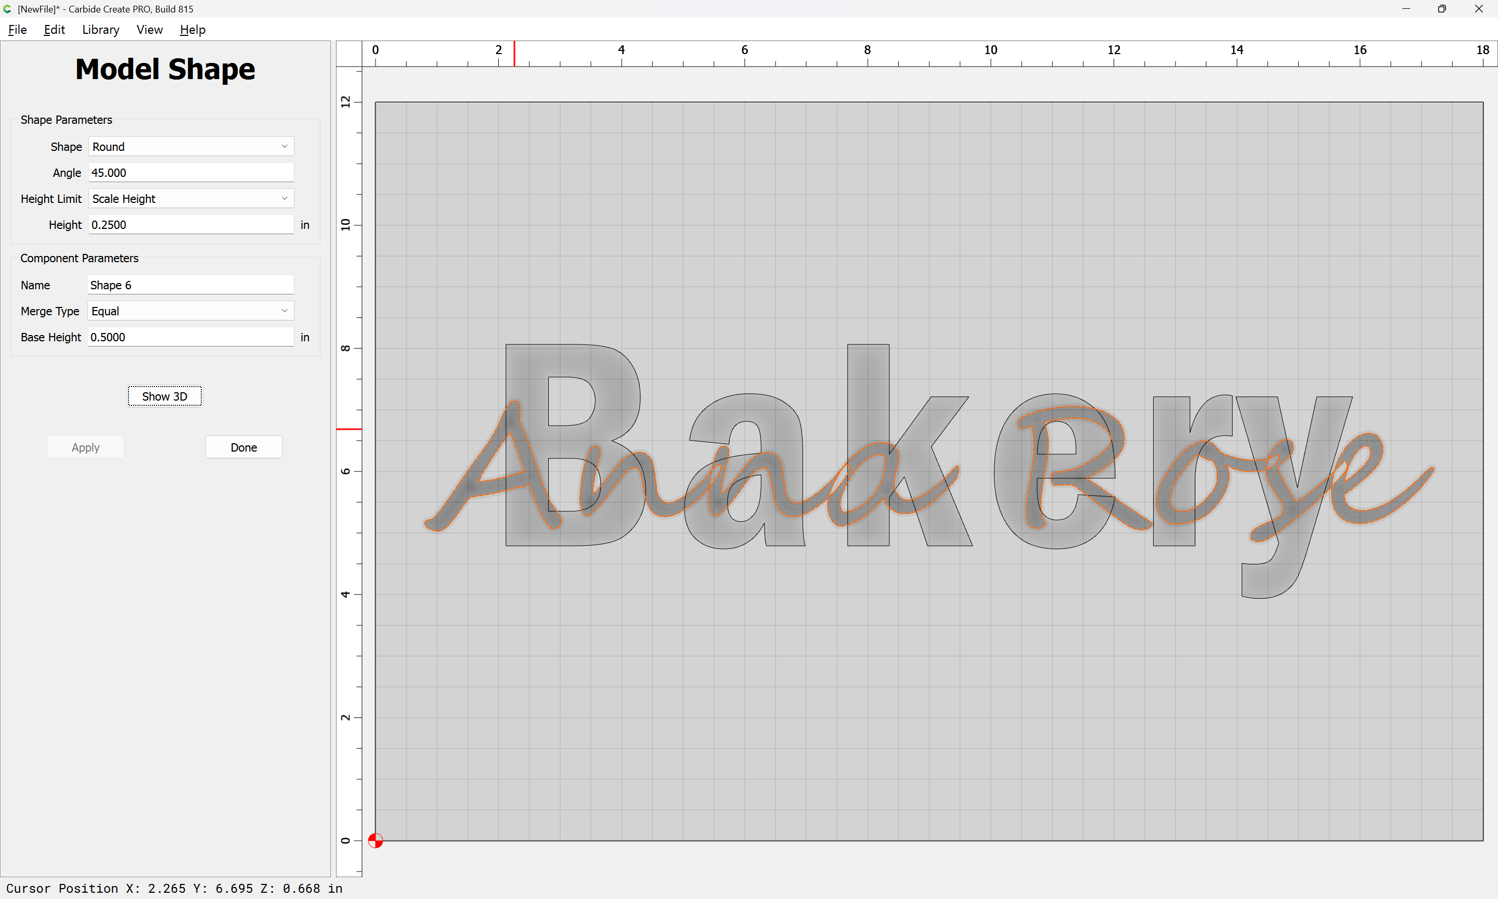Expand the Merge Type dropdown set to Equal
Image resolution: width=1498 pixels, height=899 pixels.
[x=191, y=311]
